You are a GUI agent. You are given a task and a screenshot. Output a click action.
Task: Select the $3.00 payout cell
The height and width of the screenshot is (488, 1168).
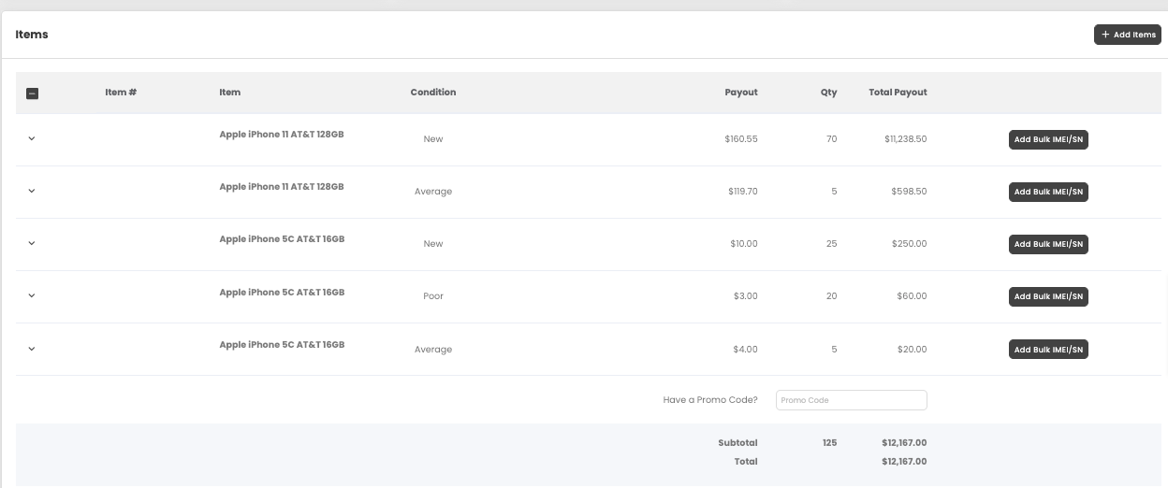[x=746, y=296]
